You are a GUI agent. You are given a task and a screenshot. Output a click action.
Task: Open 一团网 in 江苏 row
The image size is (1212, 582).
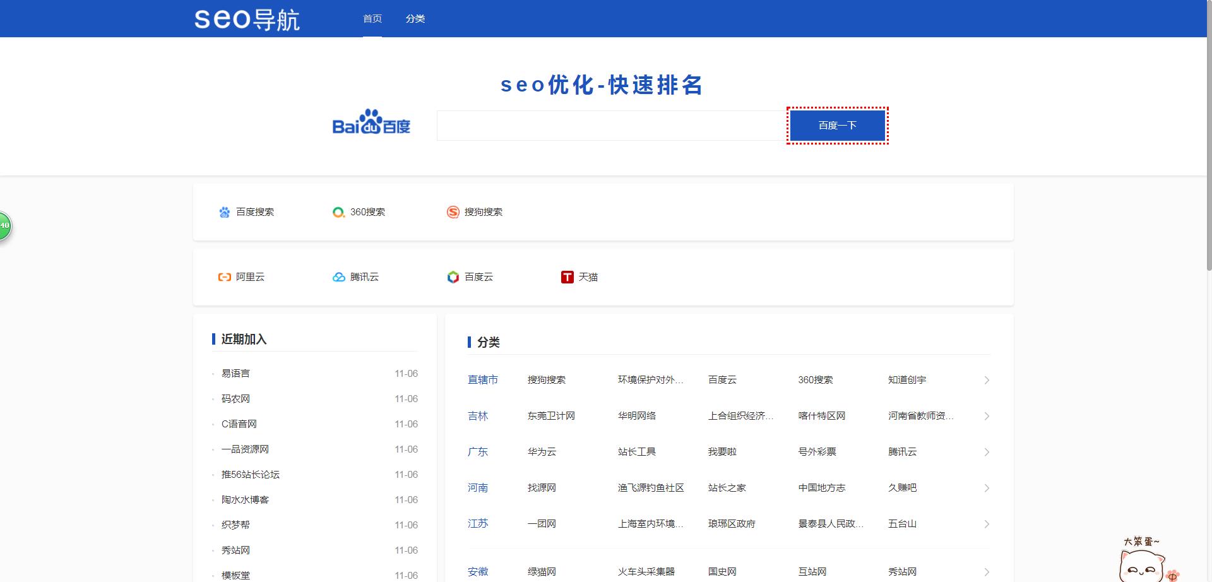point(542,524)
